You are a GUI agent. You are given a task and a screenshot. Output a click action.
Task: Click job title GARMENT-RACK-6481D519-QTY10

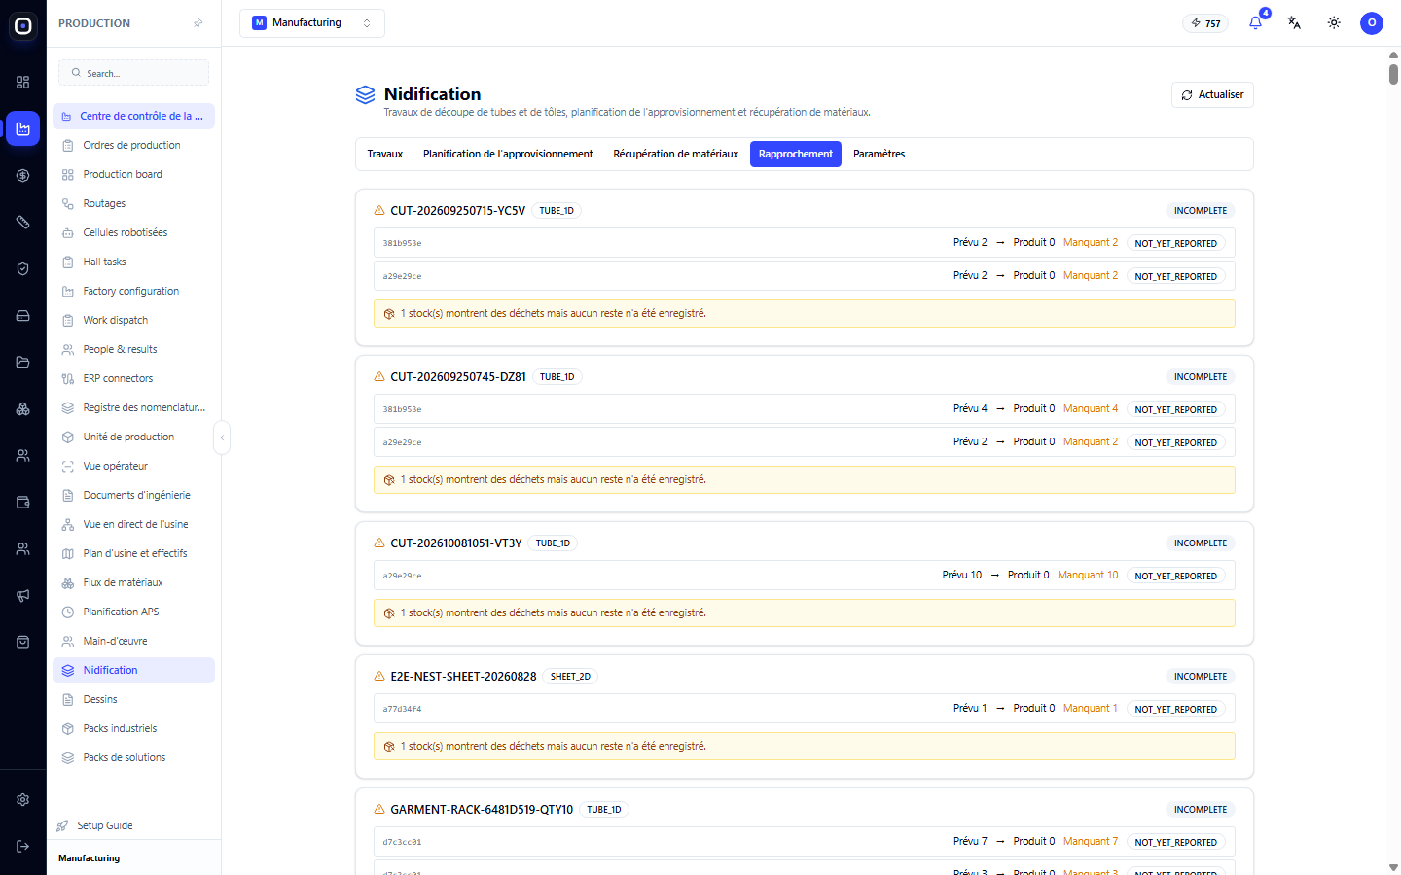coord(482,809)
